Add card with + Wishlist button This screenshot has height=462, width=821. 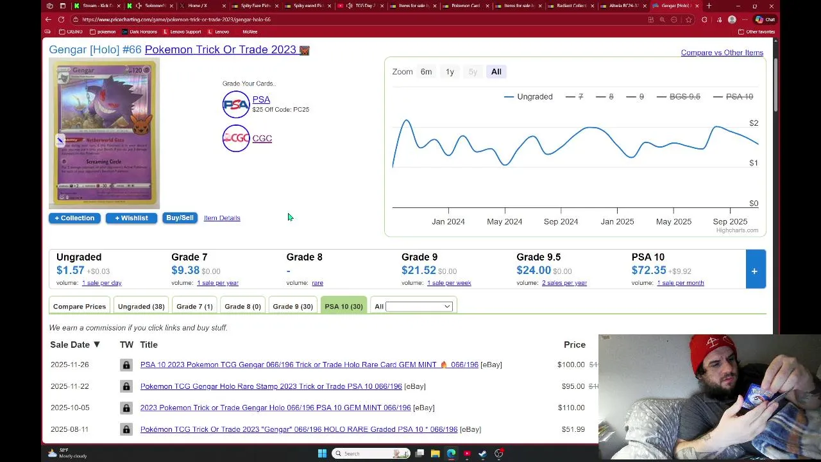[131, 218]
